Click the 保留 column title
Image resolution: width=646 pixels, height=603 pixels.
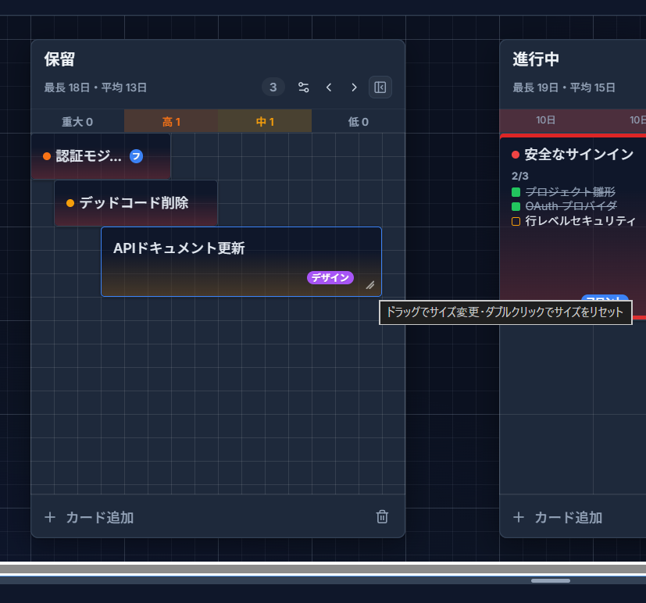[59, 59]
